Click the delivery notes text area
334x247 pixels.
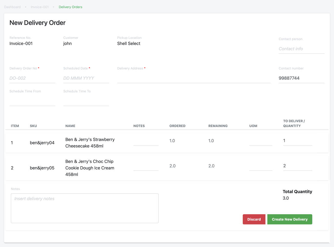[85, 208]
